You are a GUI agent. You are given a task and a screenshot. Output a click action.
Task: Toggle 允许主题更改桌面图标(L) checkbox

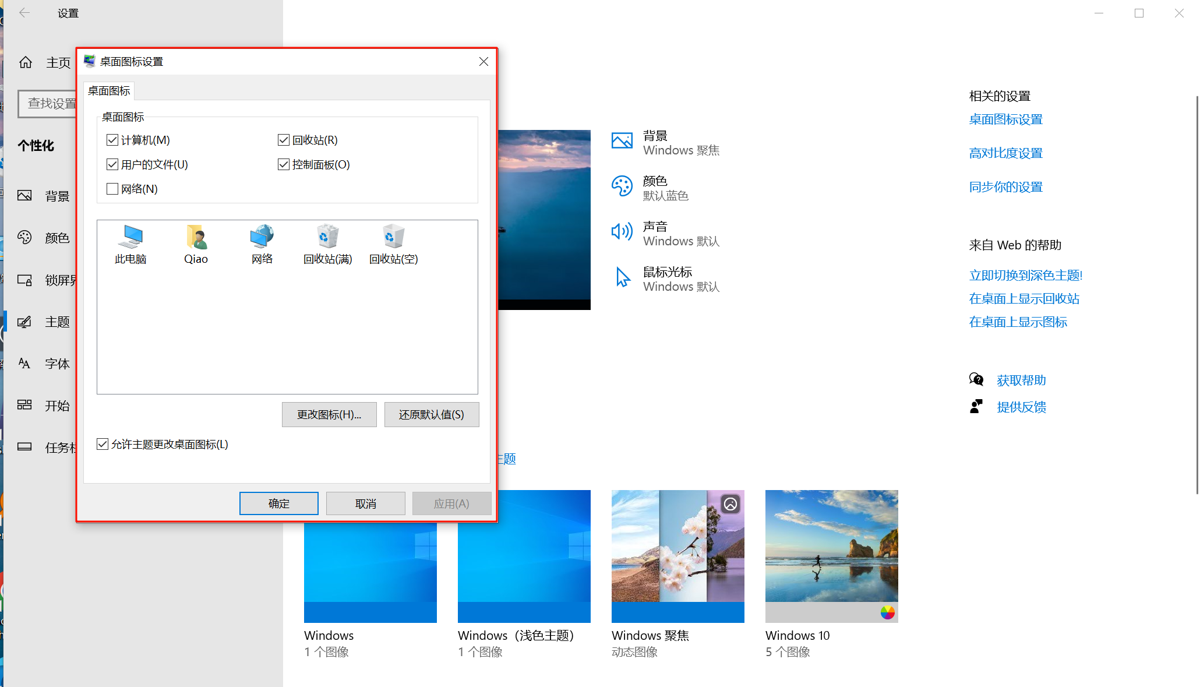(x=103, y=445)
